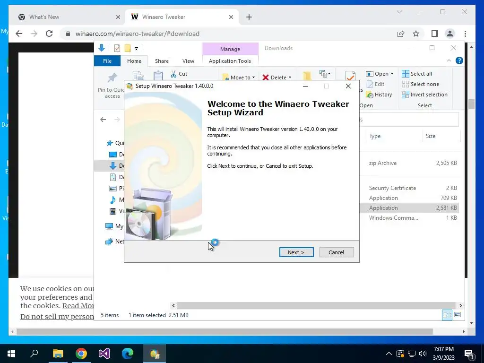Click the new folder quick toolbar icon

point(128,48)
